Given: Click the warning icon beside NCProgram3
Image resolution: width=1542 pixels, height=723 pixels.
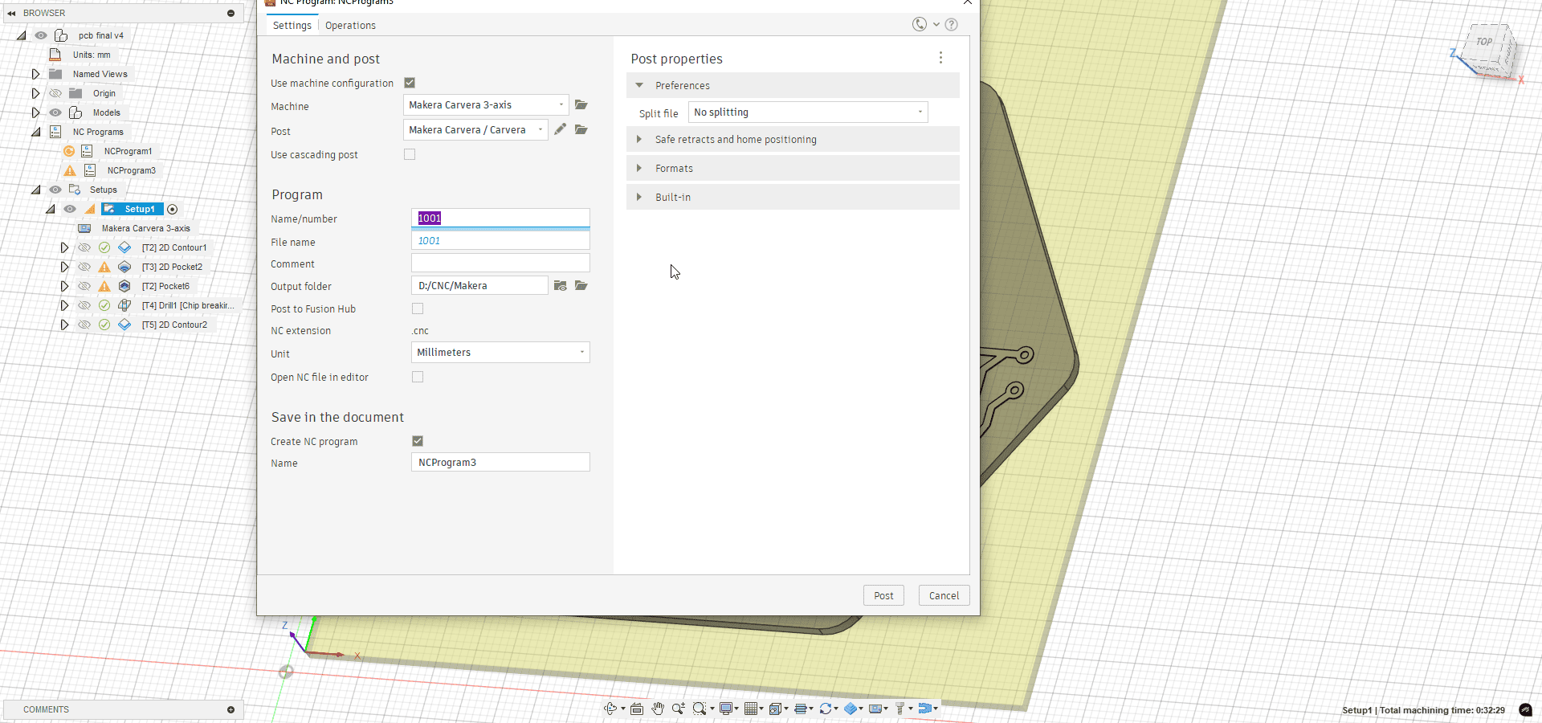Looking at the screenshot, I should point(70,170).
